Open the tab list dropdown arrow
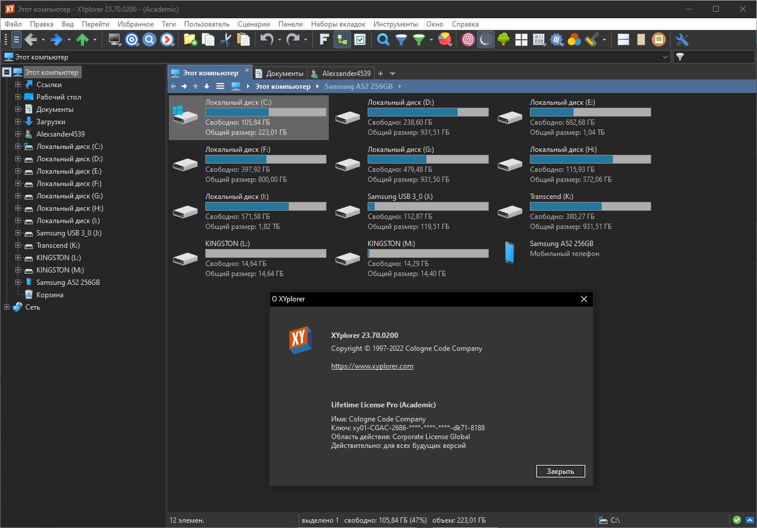757x528 pixels. (393, 74)
